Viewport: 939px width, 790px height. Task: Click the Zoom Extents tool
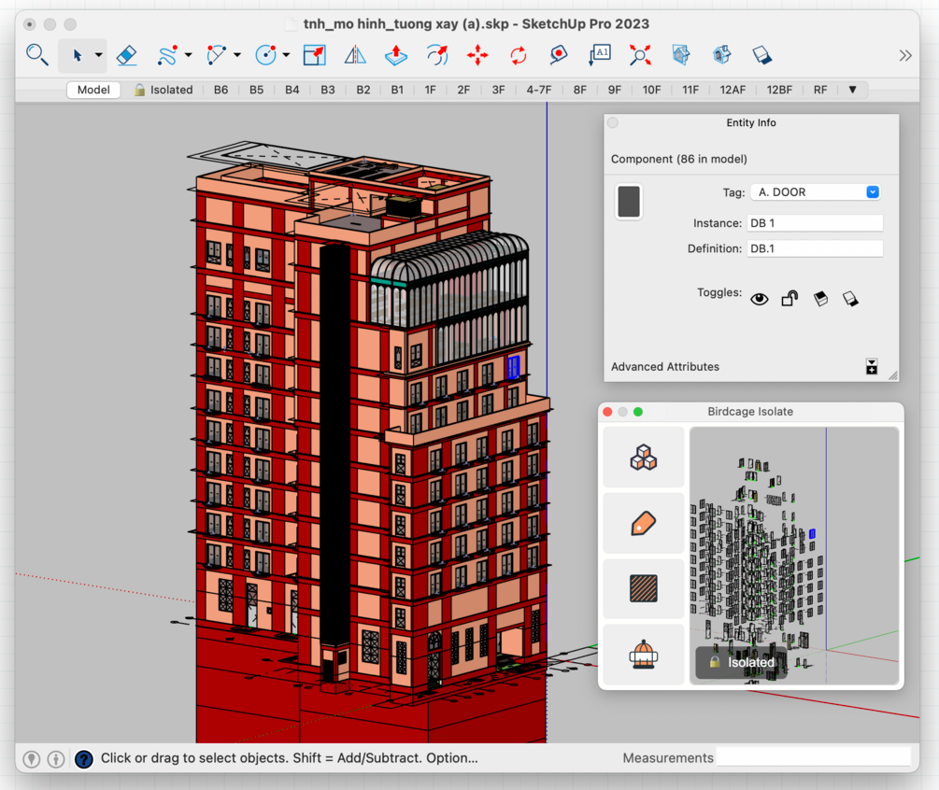tap(640, 56)
